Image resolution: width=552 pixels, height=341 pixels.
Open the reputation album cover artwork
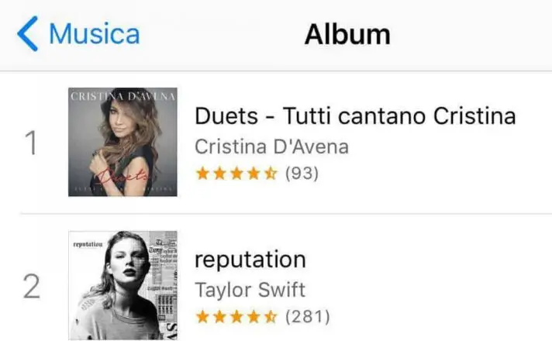point(122,285)
